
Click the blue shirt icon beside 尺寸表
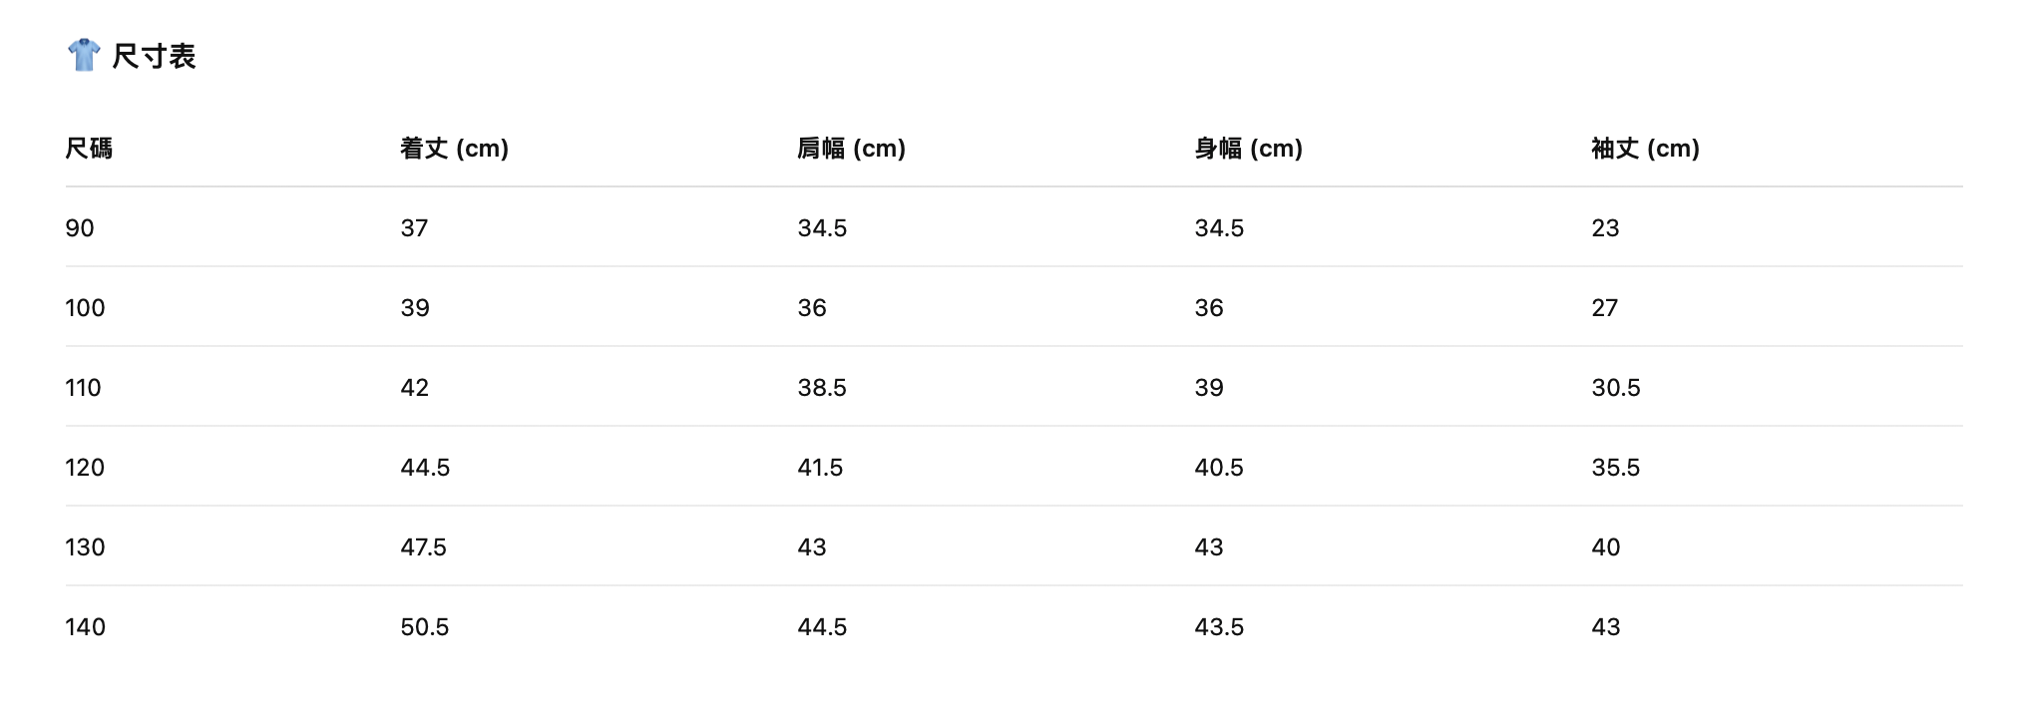coord(84,55)
